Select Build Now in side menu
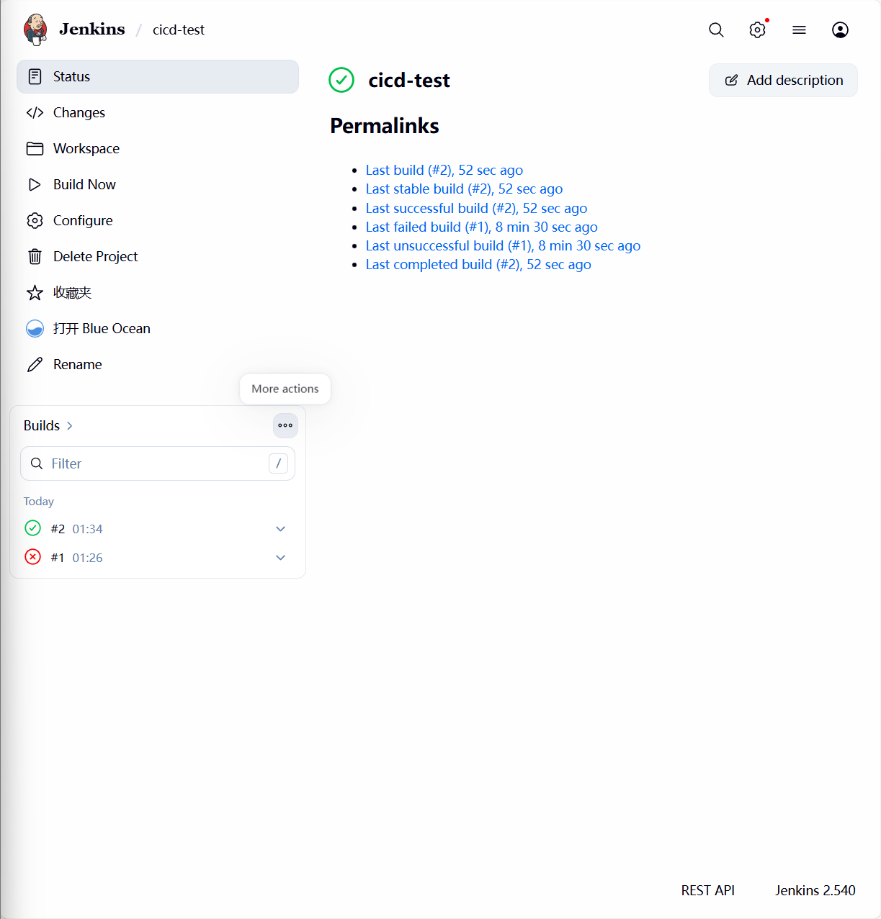Screen dimensions: 881x919 158,184
